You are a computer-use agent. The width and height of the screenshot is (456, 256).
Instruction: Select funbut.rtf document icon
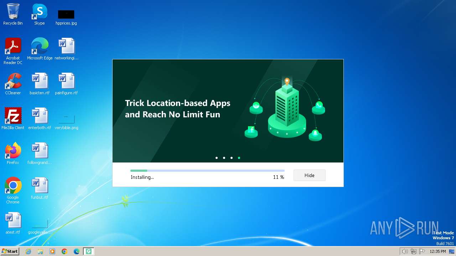40,188
